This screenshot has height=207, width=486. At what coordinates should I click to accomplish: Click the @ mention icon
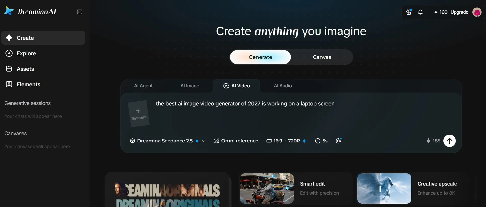(x=338, y=141)
